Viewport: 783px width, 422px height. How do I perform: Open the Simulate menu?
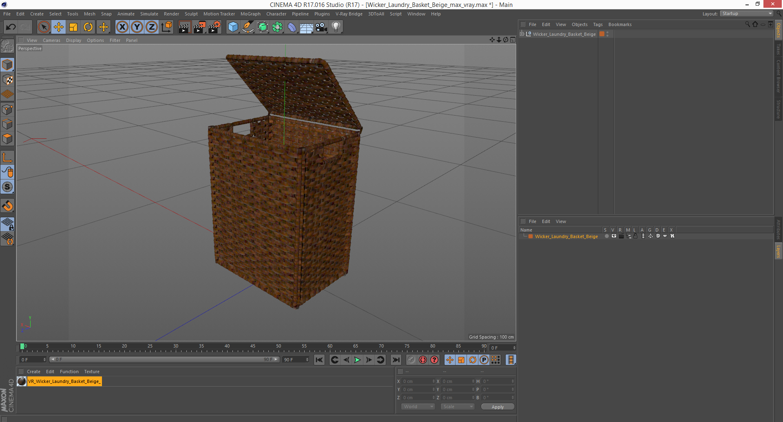[149, 14]
